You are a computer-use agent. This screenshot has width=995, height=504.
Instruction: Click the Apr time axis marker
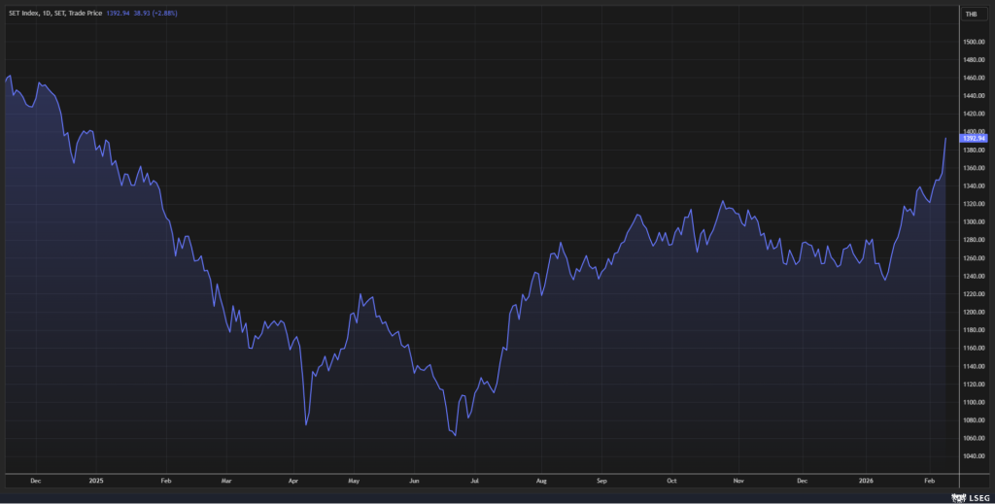pyautogui.click(x=293, y=480)
